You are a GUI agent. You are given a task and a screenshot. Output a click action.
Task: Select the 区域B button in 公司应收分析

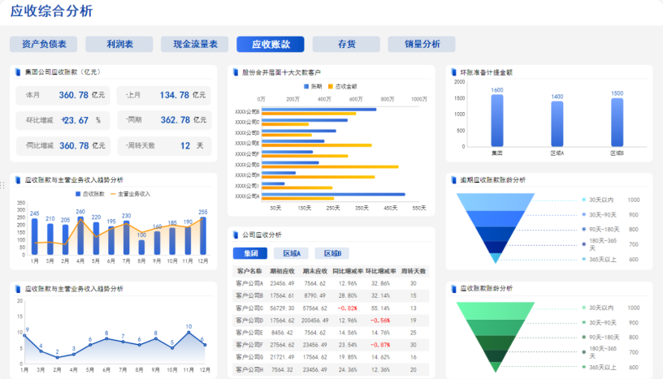[331, 253]
